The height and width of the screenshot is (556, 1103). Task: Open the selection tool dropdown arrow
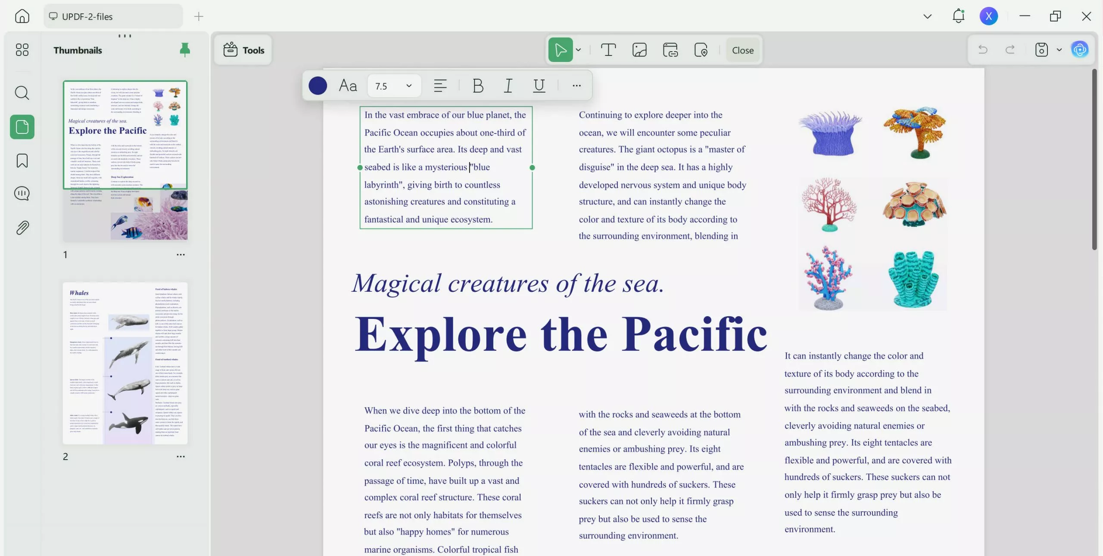click(578, 49)
